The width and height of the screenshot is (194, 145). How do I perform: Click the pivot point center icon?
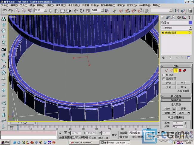pyautogui.click(x=107, y=11)
